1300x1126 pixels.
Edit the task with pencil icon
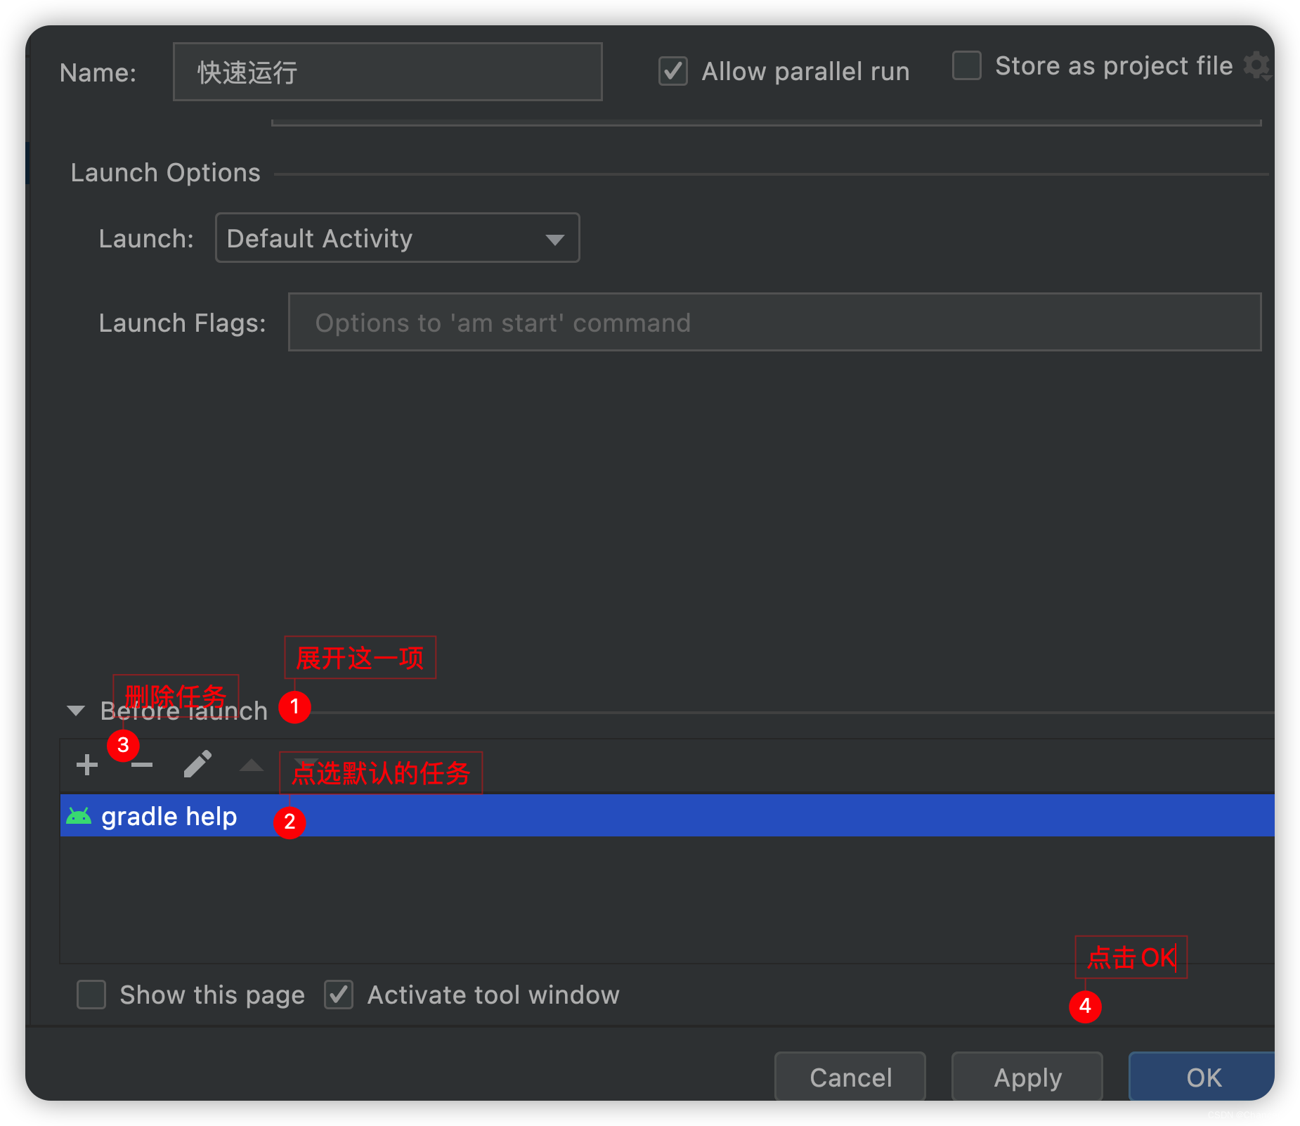[197, 764]
